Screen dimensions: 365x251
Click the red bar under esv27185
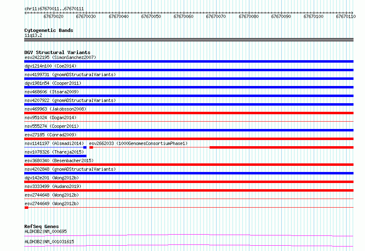pos(189,139)
